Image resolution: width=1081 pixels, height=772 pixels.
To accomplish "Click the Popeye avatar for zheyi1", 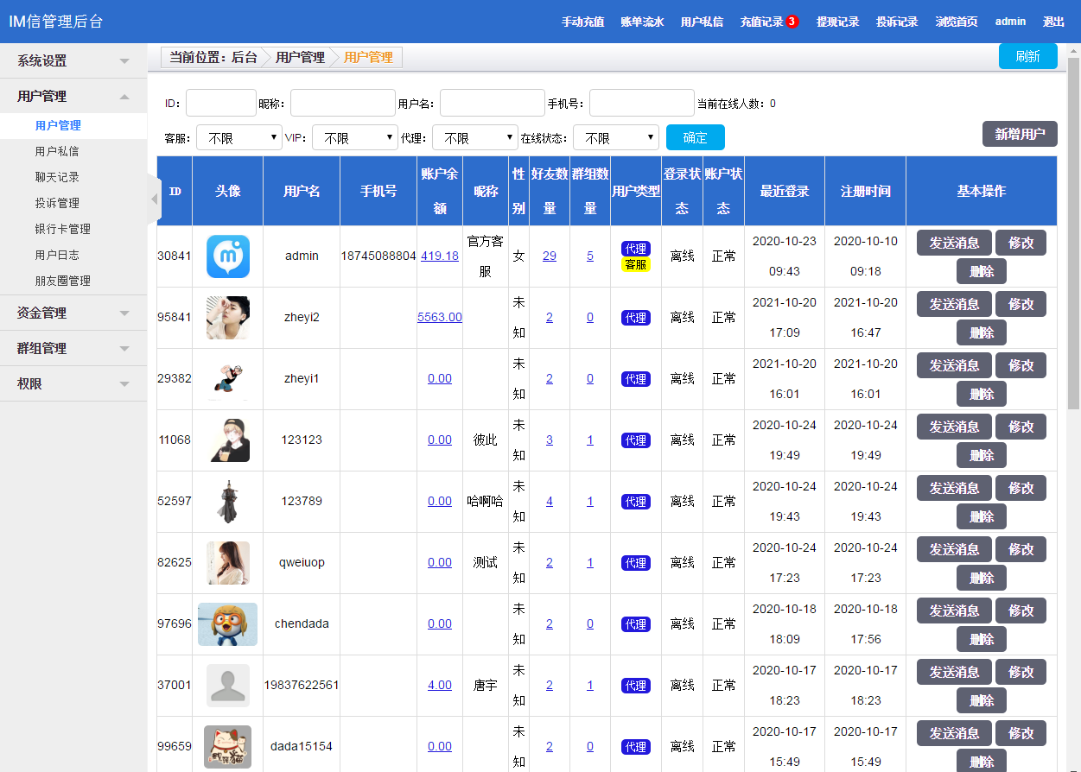I will coord(228,379).
